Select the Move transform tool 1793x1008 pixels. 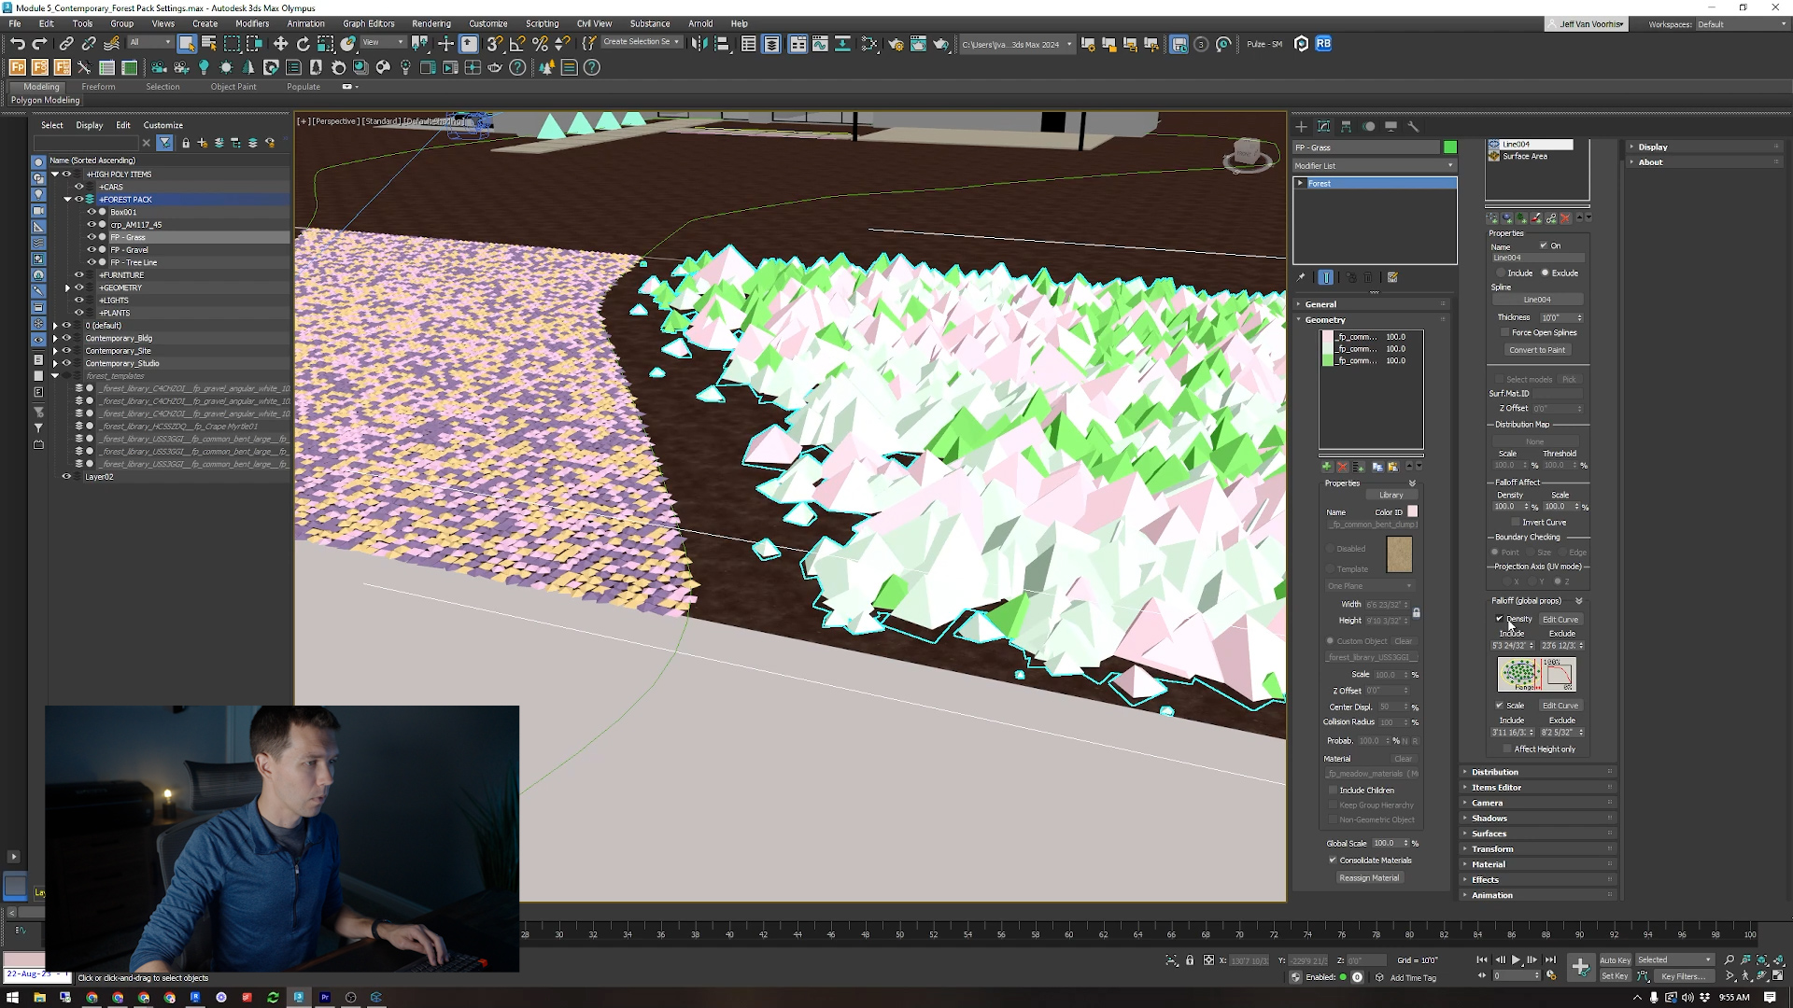280,44
